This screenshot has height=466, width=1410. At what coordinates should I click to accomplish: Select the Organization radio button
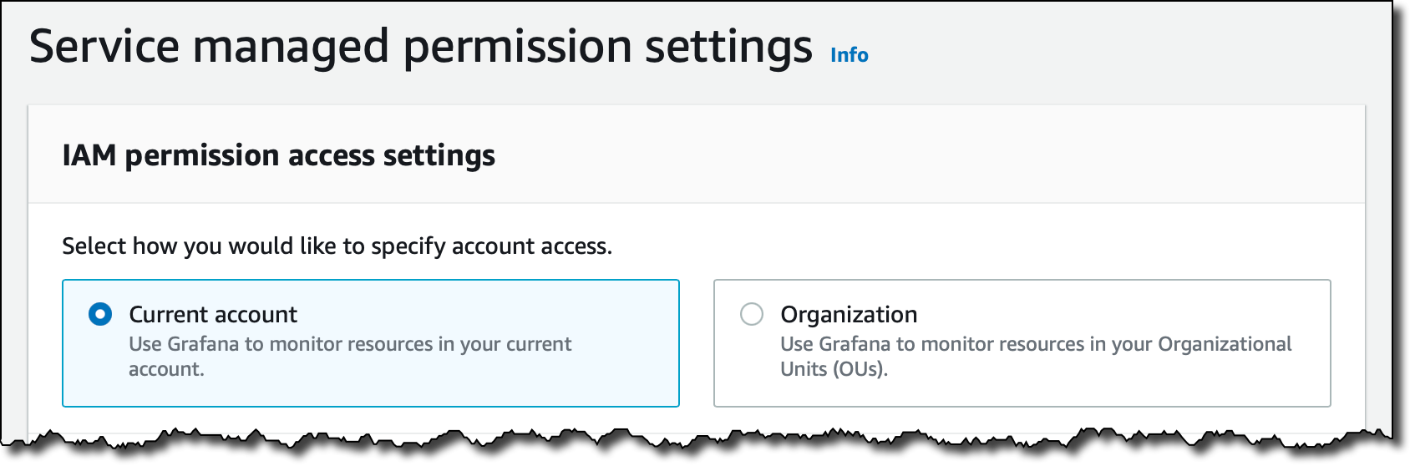(752, 315)
